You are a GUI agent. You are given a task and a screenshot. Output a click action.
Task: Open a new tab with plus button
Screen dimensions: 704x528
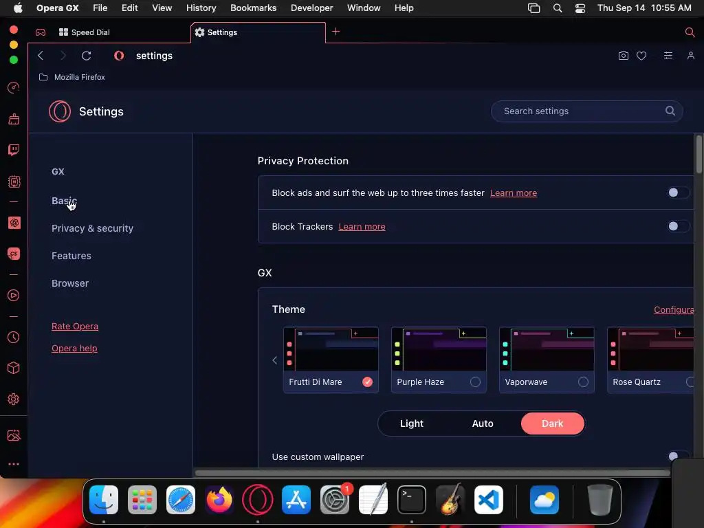coord(335,32)
